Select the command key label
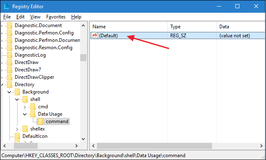266x160 pixels. click(57, 121)
